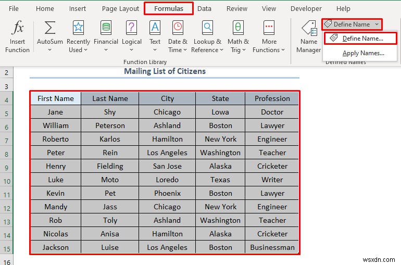Select the cell containing Fielding
401x265 pixels.
(x=110, y=166)
